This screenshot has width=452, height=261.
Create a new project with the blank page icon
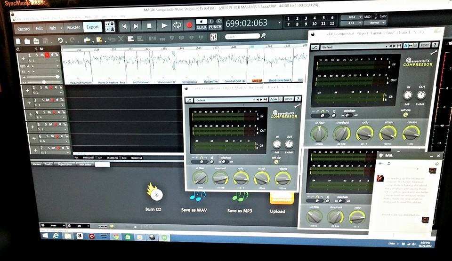pyautogui.click(x=18, y=41)
